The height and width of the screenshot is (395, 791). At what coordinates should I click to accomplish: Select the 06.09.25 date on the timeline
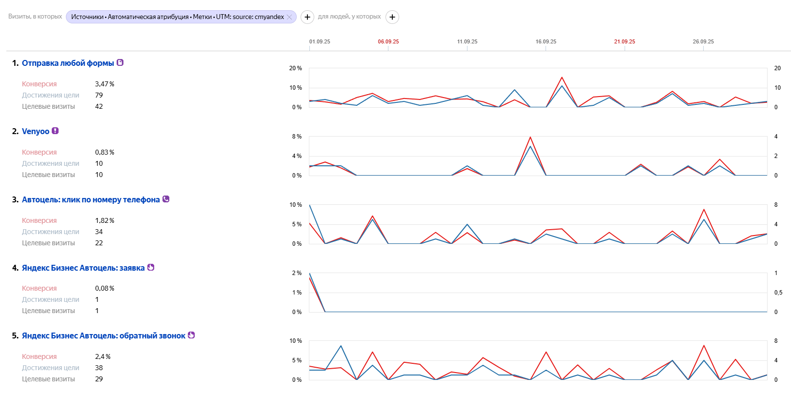[x=388, y=41]
